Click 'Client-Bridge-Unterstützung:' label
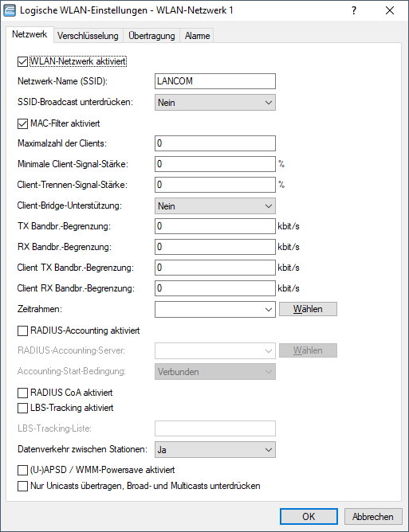 (x=69, y=205)
